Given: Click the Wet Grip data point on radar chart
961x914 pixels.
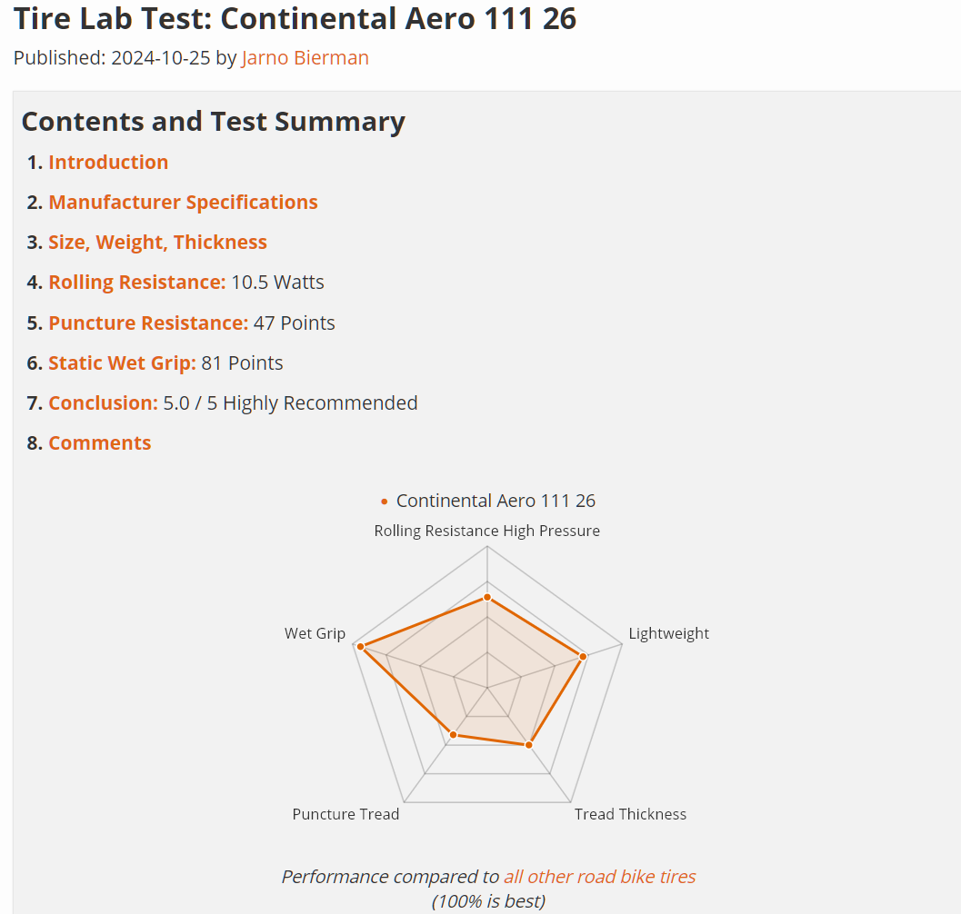Looking at the screenshot, I should (x=361, y=647).
